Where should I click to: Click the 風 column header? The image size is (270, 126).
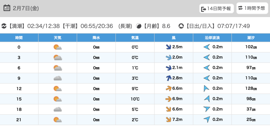pos(173,38)
